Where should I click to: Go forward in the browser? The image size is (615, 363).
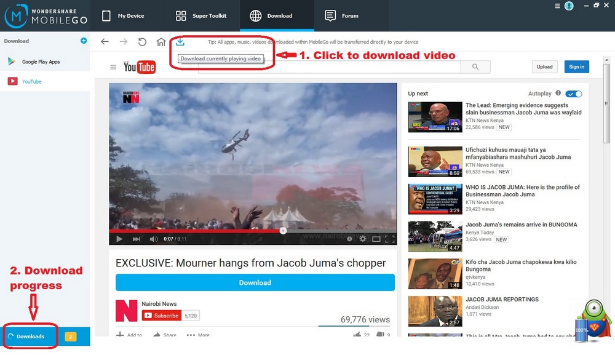[124, 42]
